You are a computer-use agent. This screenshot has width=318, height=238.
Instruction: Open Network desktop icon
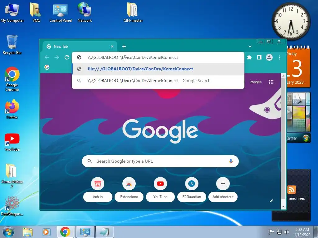pyautogui.click(x=84, y=12)
